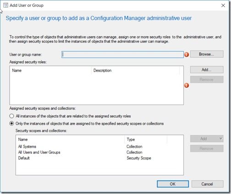Sort scopes list by Type column

pos(146,139)
